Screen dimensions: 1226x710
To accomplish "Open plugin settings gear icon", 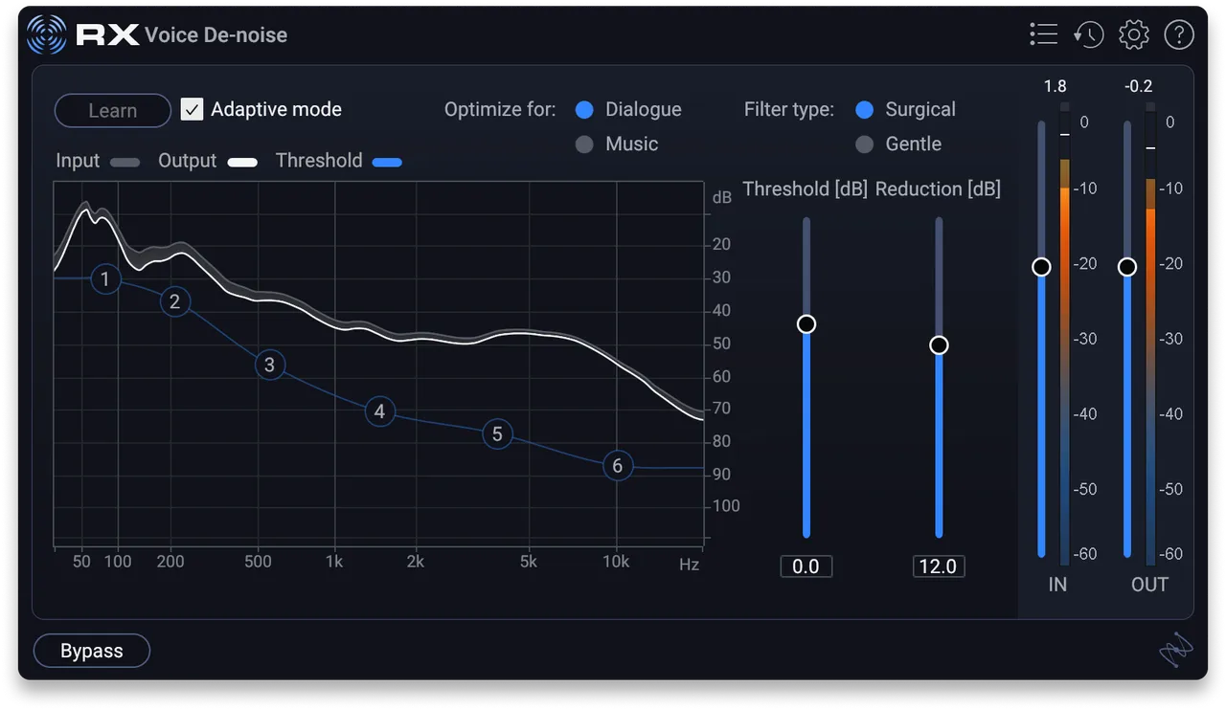I will (1134, 34).
